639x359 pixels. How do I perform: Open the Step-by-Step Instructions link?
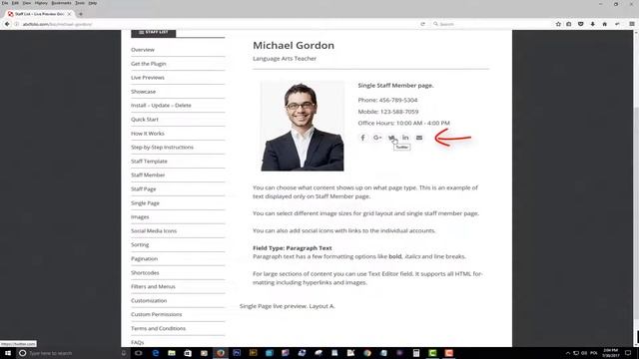tap(162, 147)
